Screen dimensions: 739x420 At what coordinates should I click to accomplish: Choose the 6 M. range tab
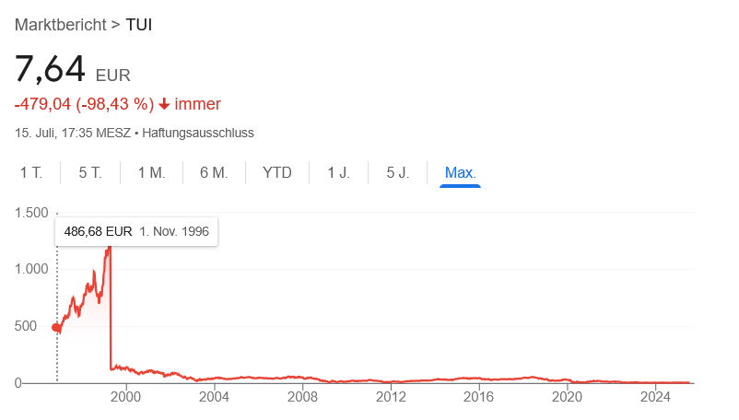click(x=214, y=172)
